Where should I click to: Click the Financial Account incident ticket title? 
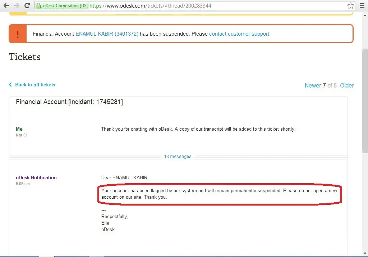pyautogui.click(x=69, y=102)
